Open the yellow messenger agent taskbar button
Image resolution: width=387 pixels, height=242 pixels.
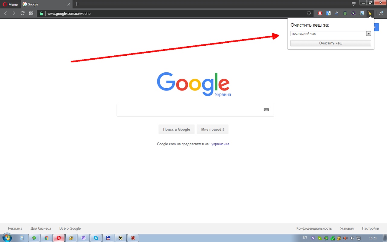(71, 238)
